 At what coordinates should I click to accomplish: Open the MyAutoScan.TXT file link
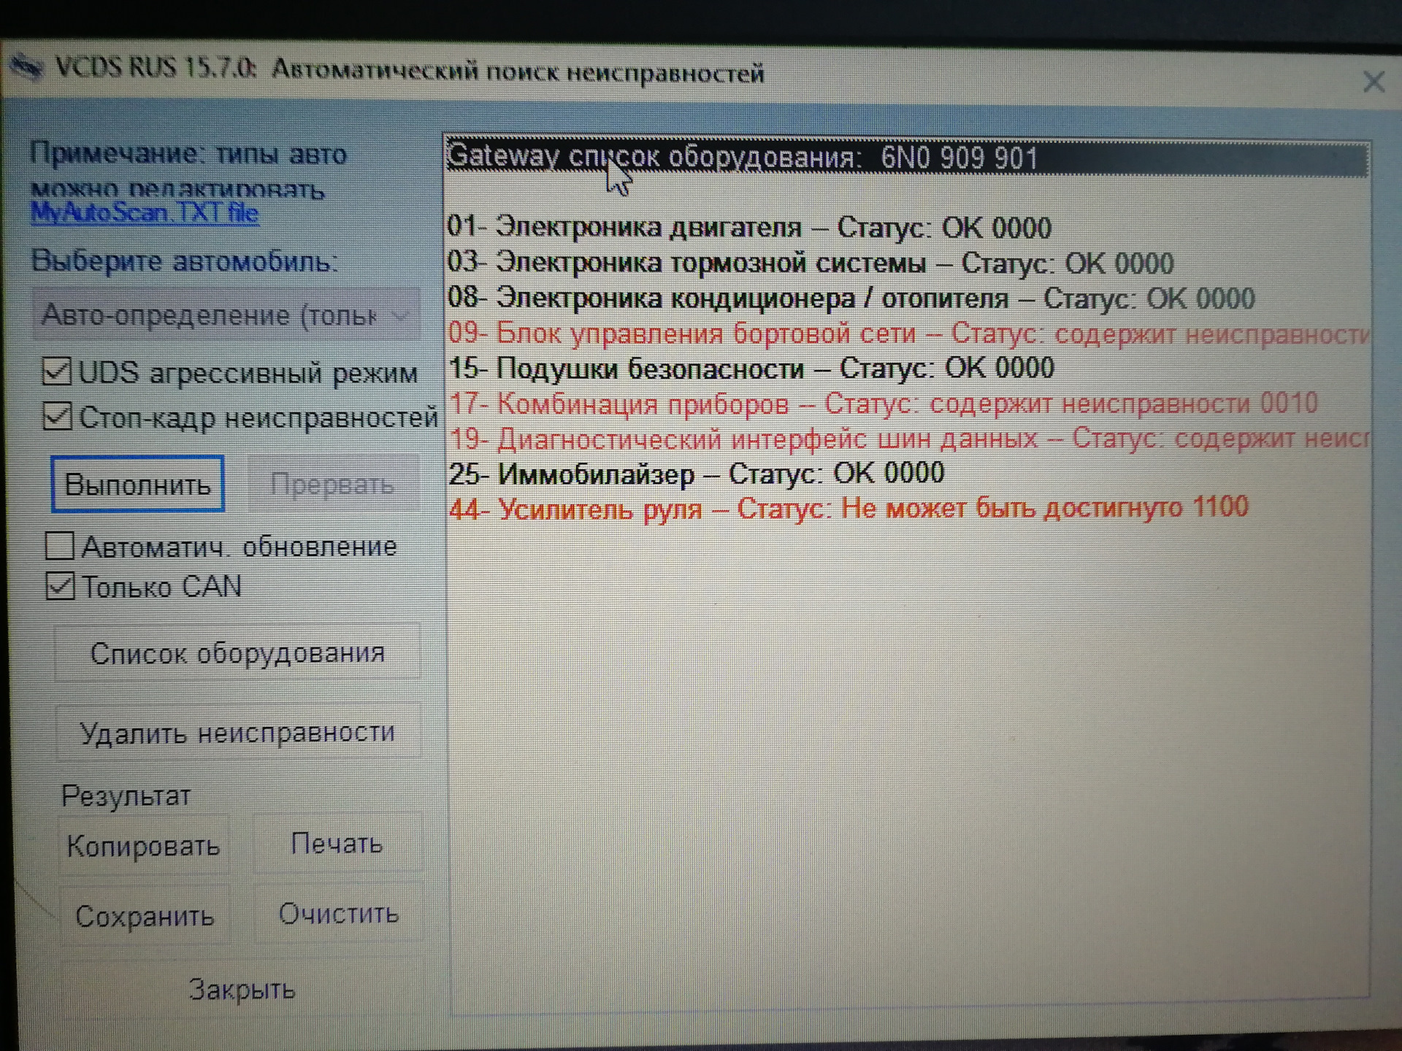click(x=145, y=213)
